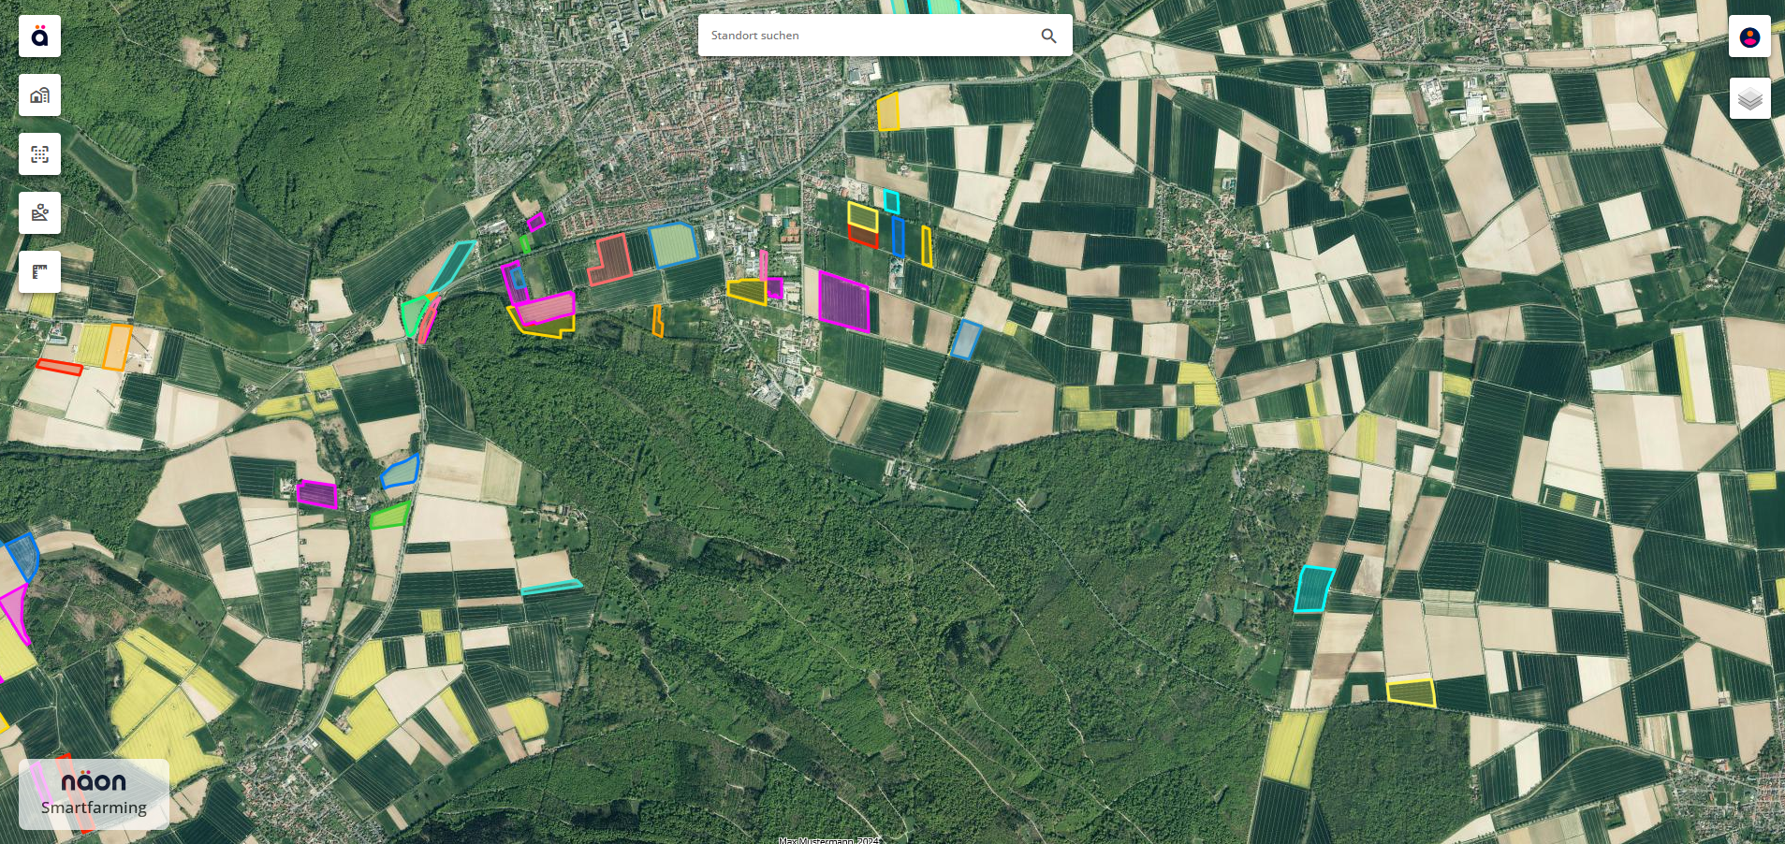Select the bright green field below hamlet
Screen dimensions: 1785x844
coord(389,515)
